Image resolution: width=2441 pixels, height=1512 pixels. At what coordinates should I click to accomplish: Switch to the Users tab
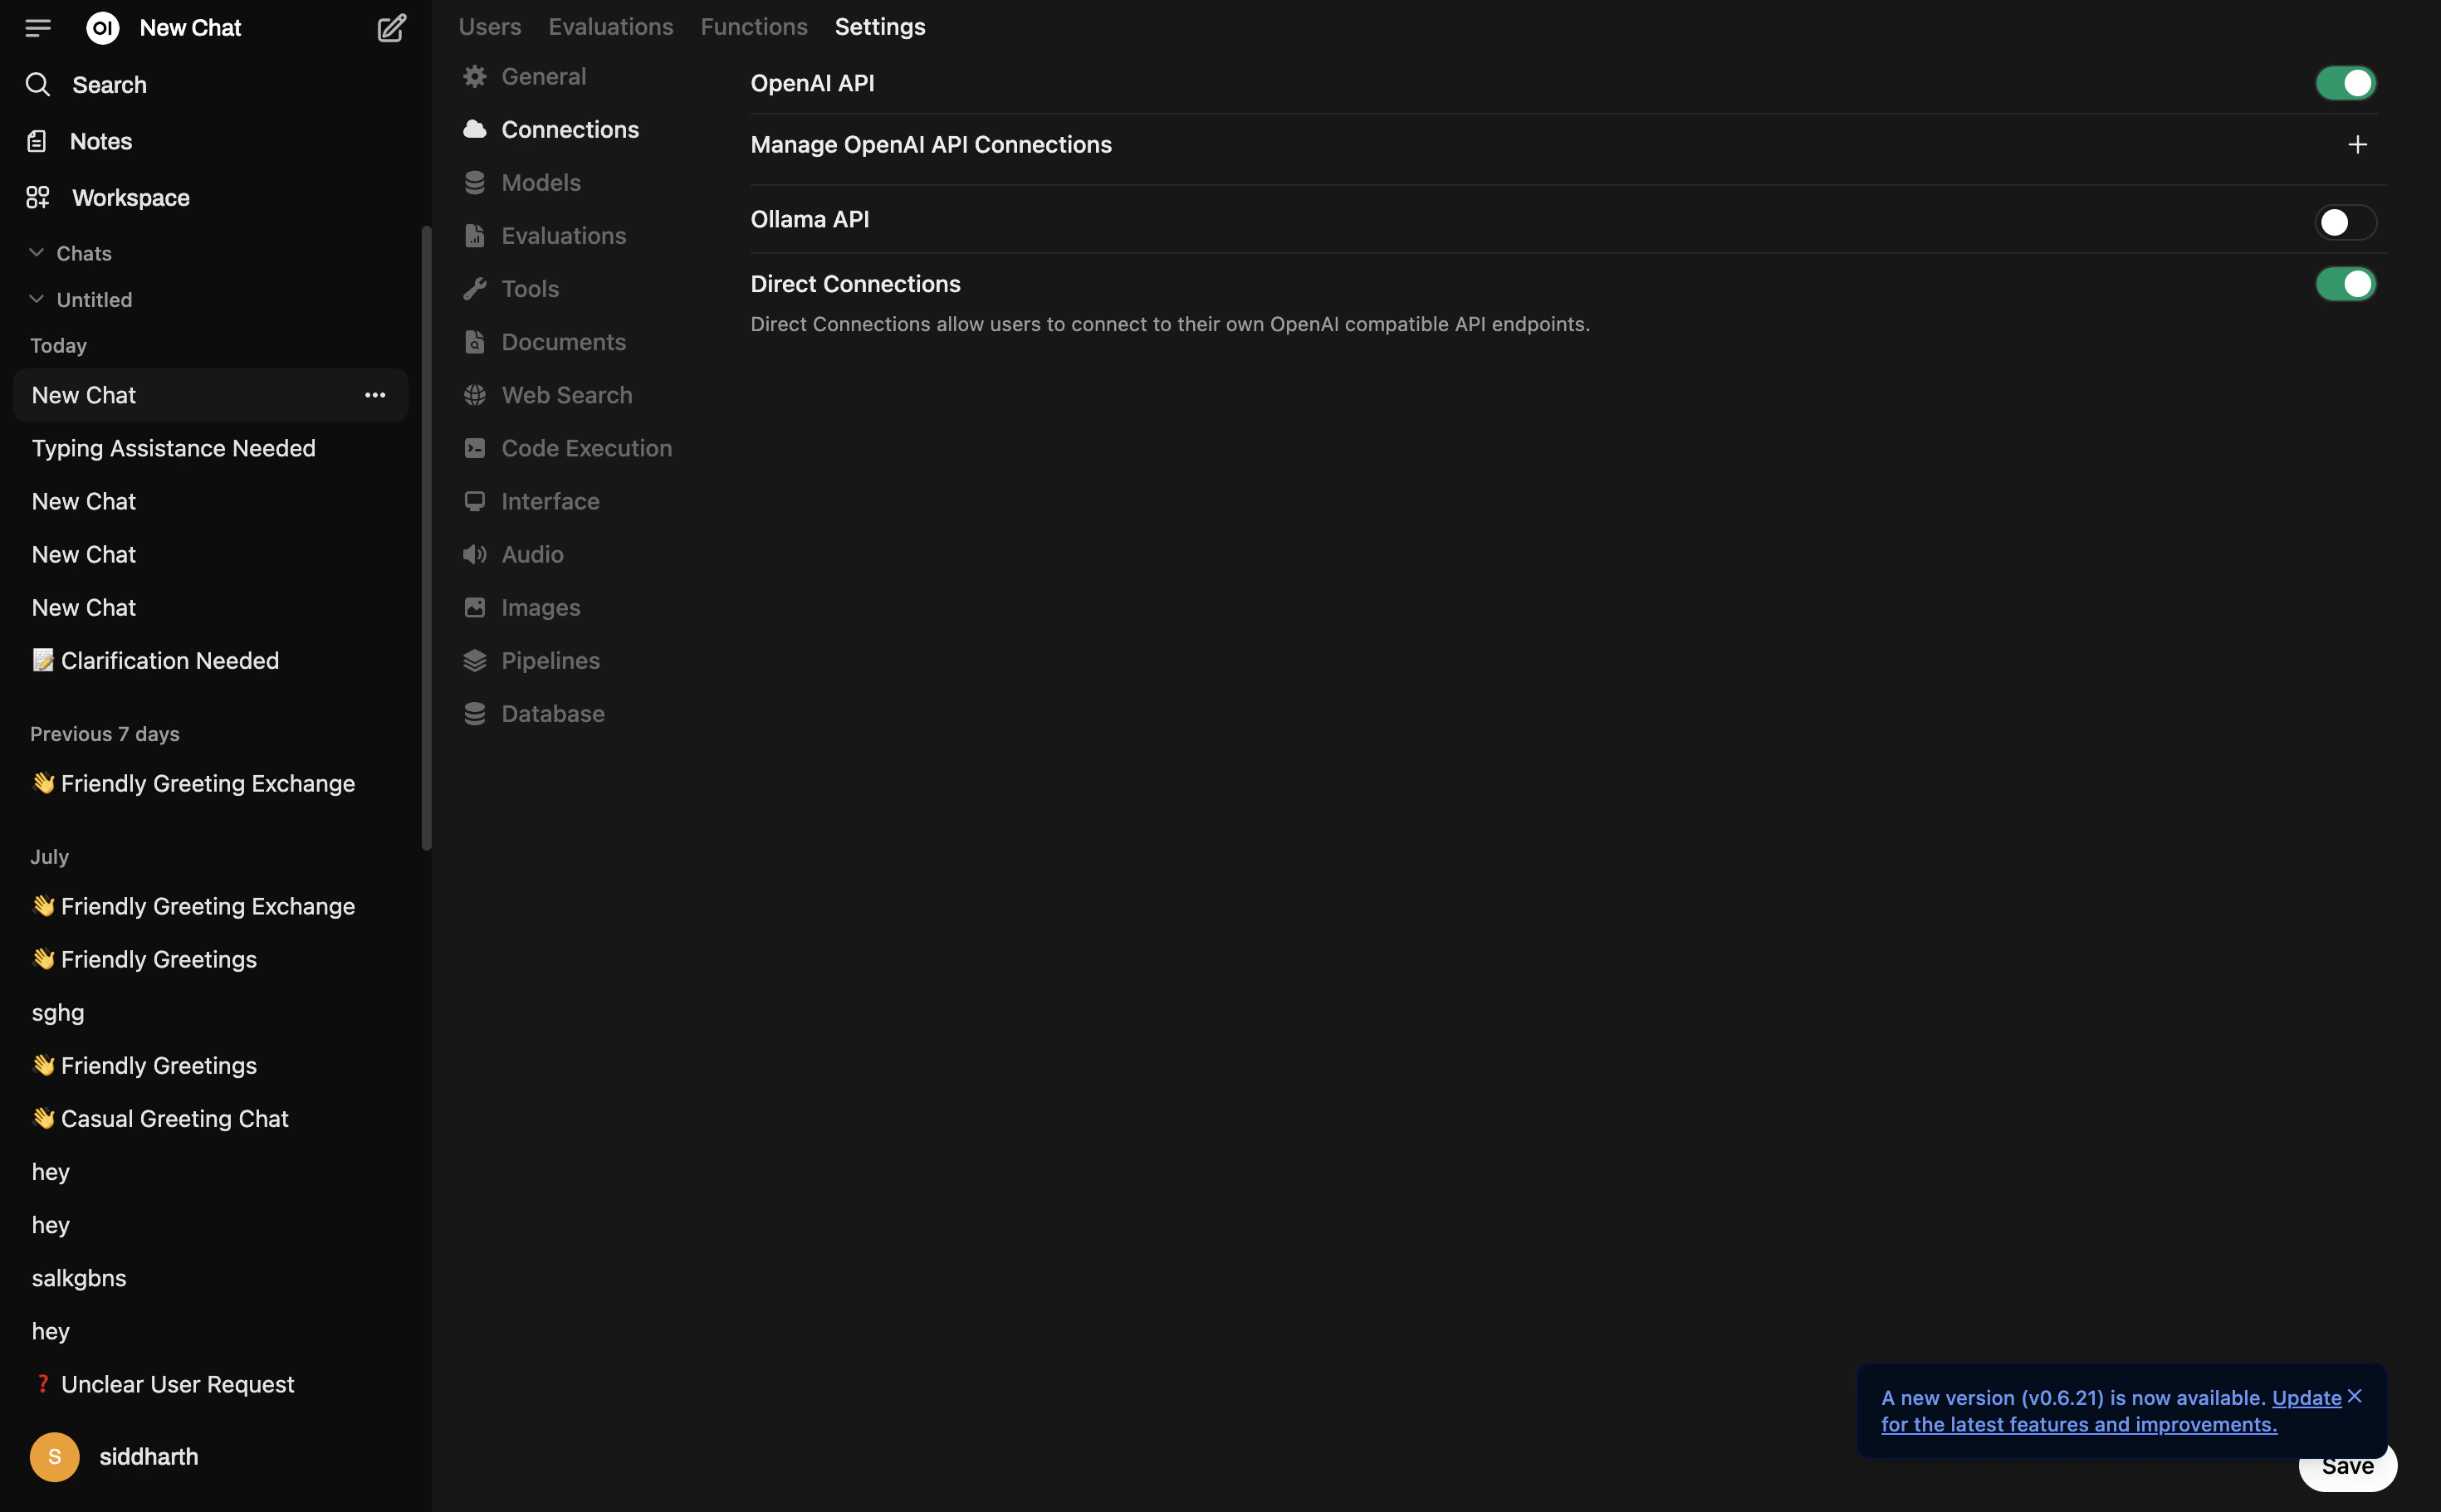(x=489, y=27)
